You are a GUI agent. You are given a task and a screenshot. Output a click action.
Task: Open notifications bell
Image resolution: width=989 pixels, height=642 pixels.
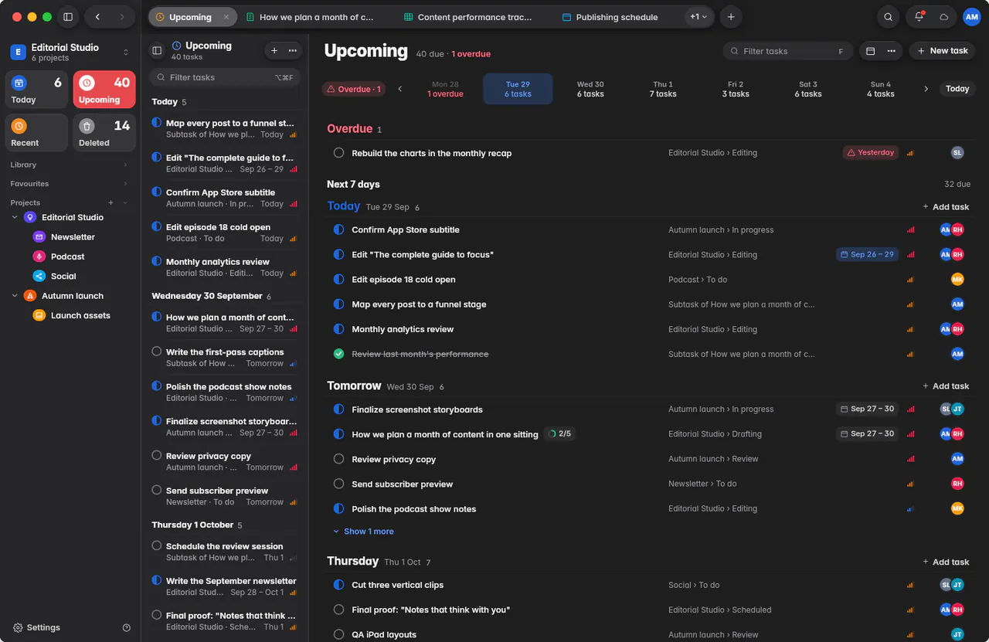click(x=919, y=17)
